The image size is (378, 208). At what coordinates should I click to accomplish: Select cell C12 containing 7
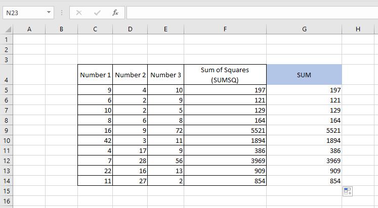pos(95,161)
